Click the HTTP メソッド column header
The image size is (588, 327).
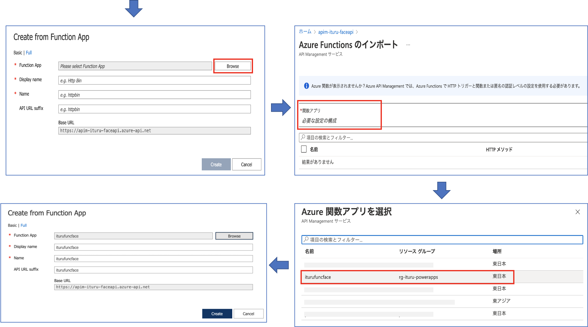(x=499, y=150)
